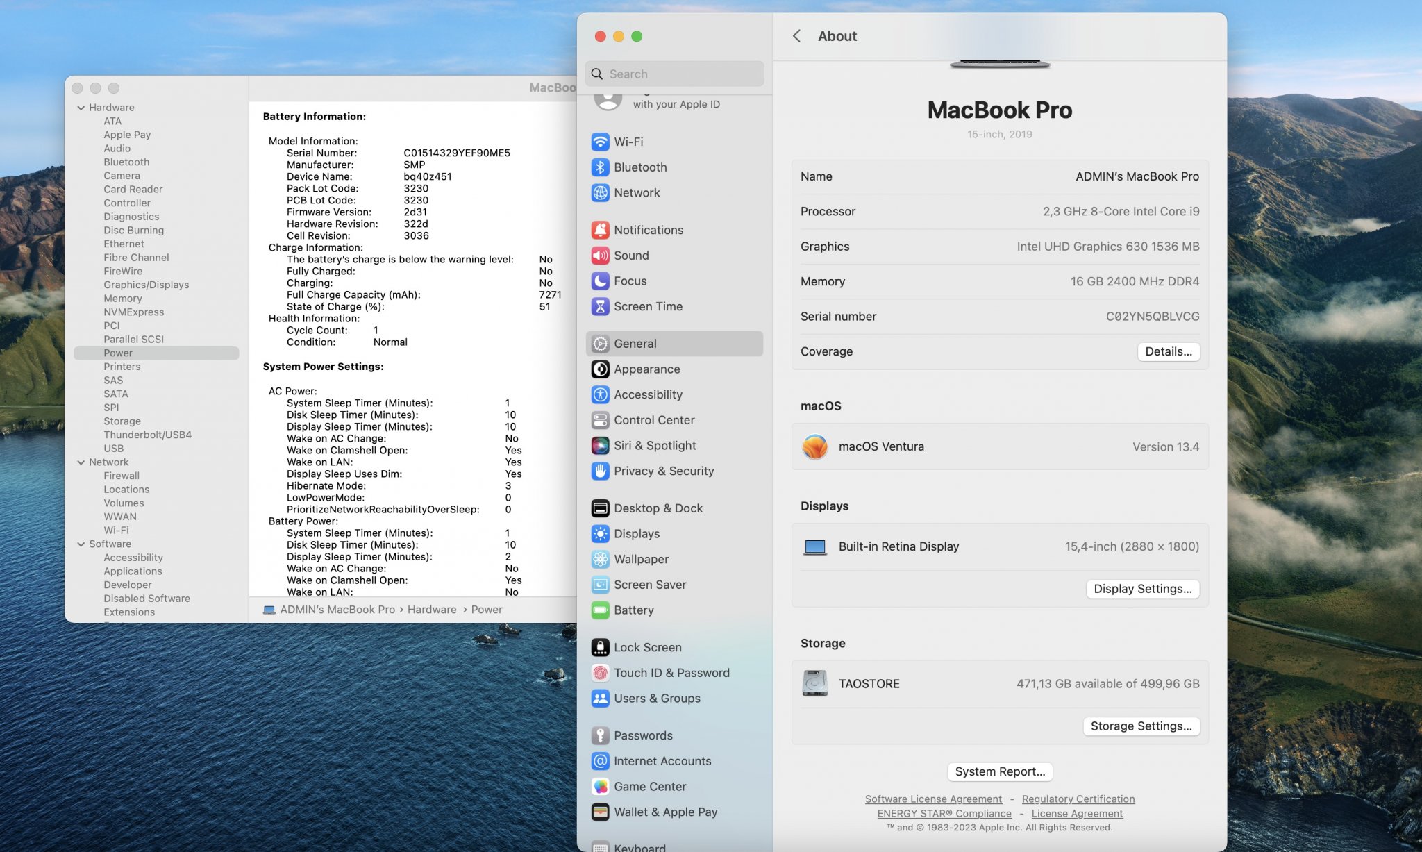Click Keyboard icon in Settings sidebar

click(x=600, y=846)
